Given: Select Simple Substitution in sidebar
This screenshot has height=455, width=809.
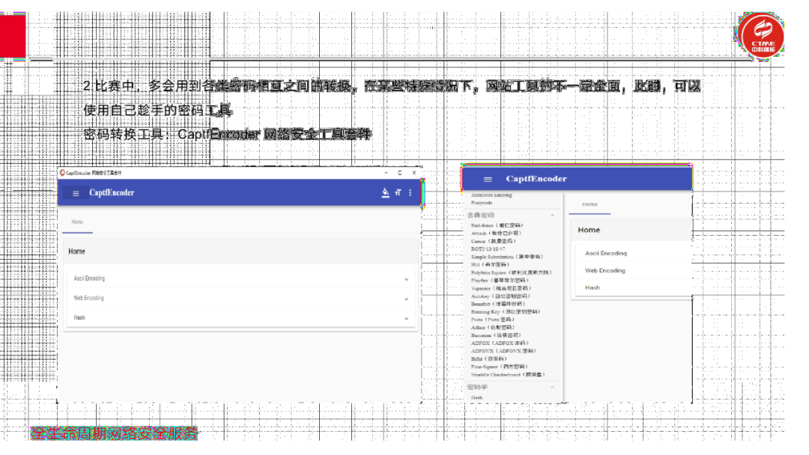Looking at the screenshot, I should click(x=507, y=257).
